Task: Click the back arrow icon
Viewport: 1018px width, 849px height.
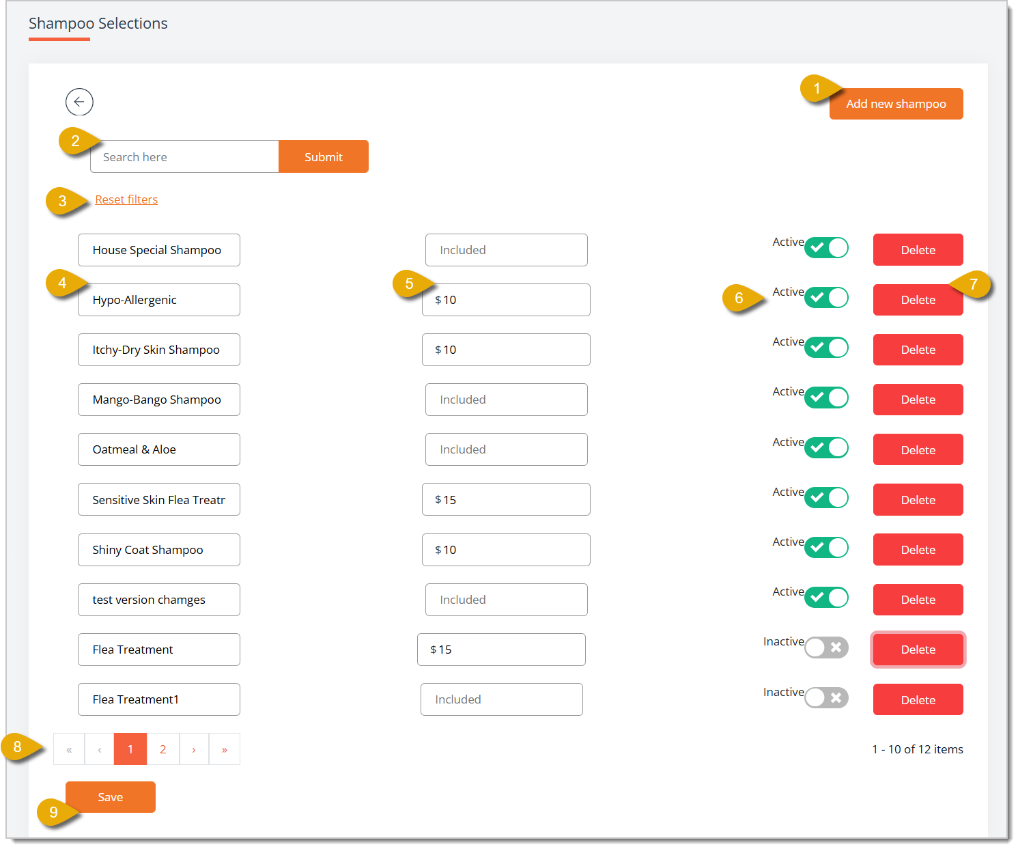Action: coord(79,102)
